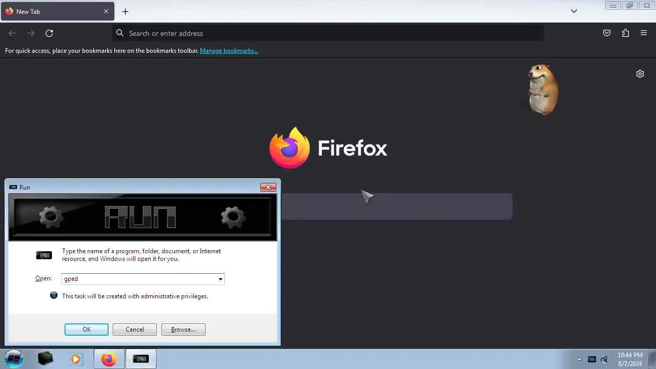Focus the Search or enter address bar
656x369 pixels.
click(x=328, y=33)
